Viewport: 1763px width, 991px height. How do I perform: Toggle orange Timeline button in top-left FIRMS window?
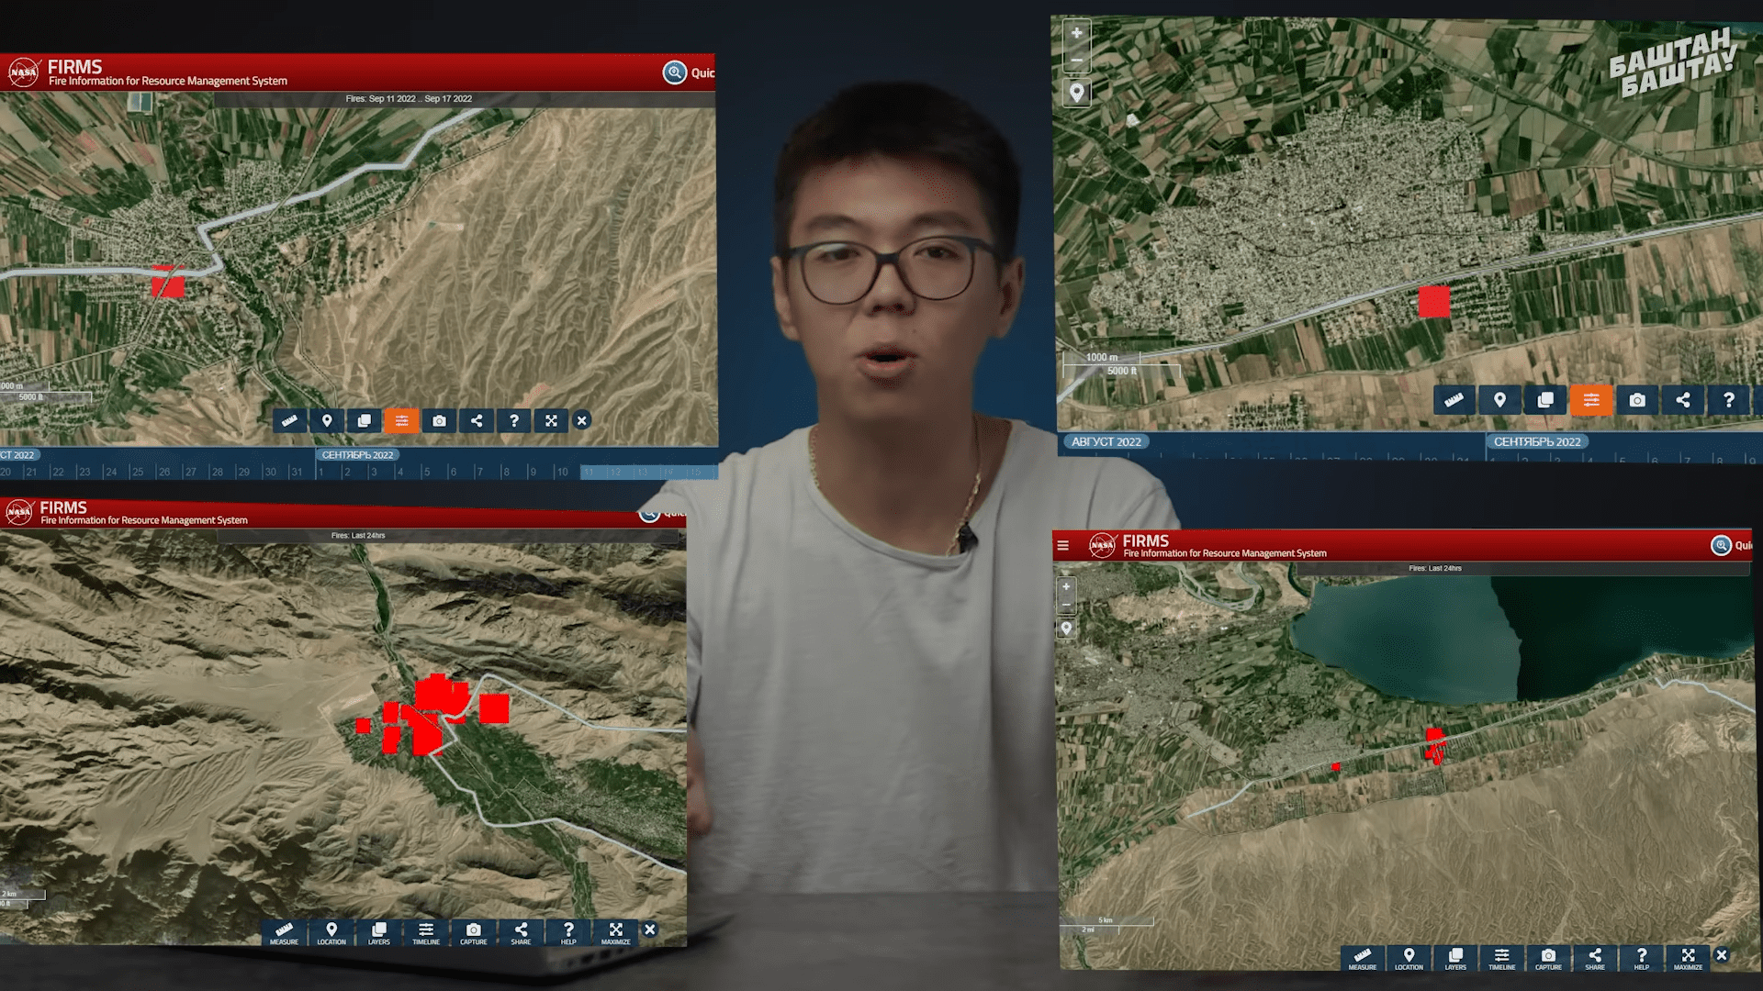click(401, 420)
